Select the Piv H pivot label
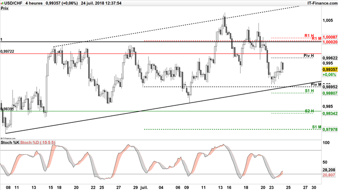 tap(309, 56)
